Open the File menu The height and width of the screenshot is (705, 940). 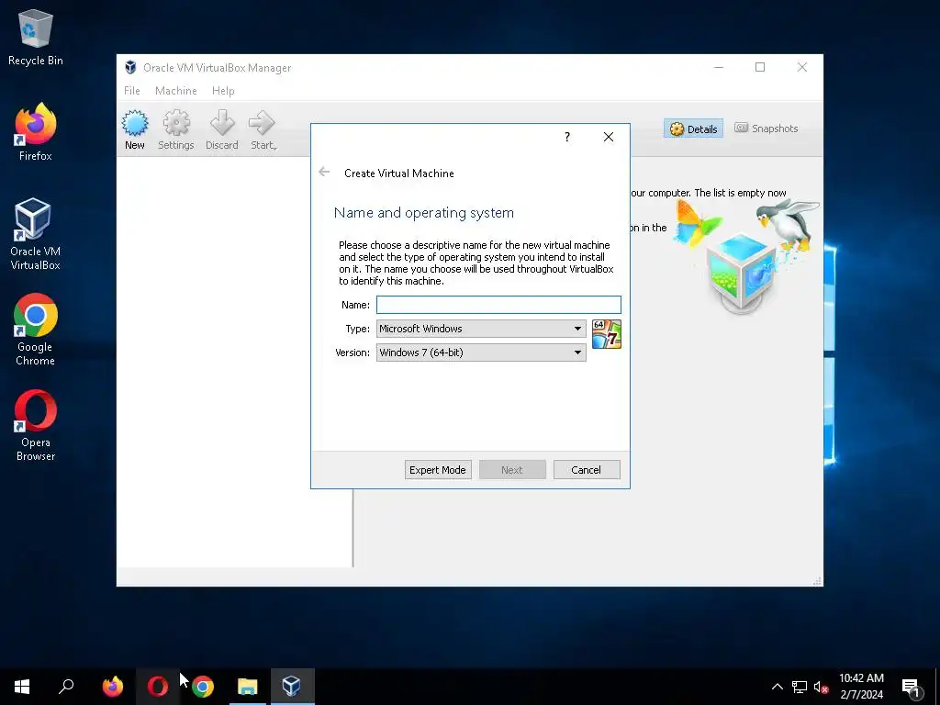pyautogui.click(x=132, y=91)
